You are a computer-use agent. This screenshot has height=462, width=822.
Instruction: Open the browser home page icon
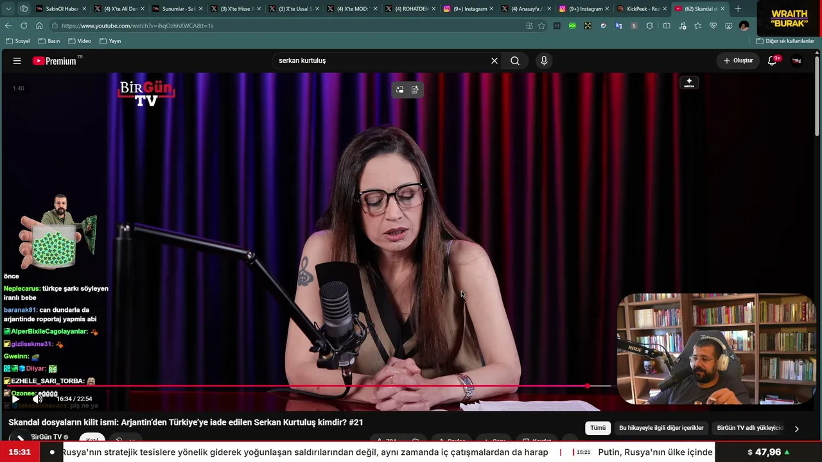coord(39,26)
